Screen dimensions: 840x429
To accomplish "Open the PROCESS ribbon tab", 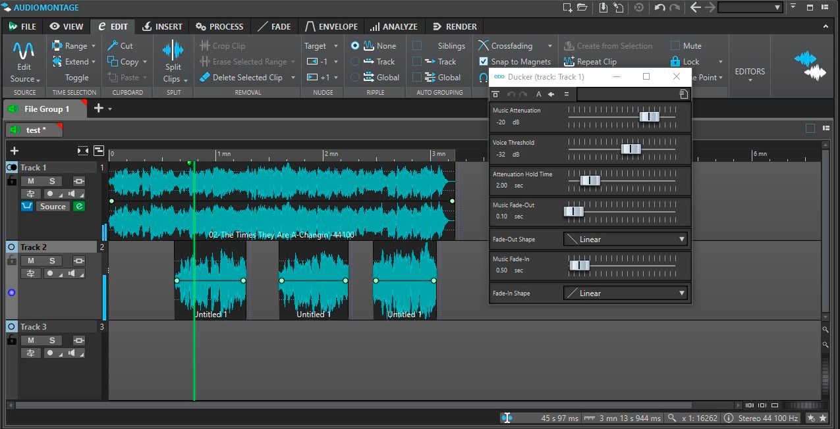I will pyautogui.click(x=219, y=26).
